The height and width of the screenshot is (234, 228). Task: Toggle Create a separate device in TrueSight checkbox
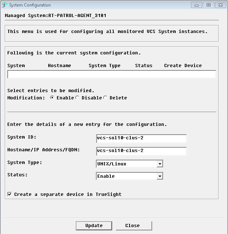tap(9, 194)
